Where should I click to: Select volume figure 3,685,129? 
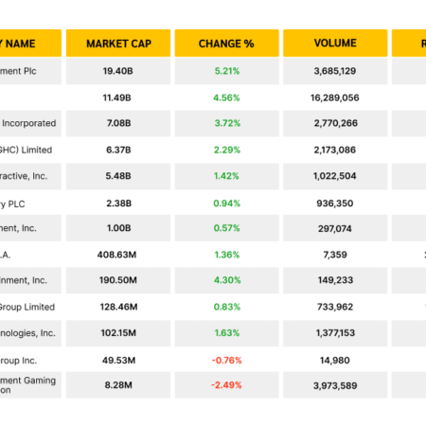(335, 71)
